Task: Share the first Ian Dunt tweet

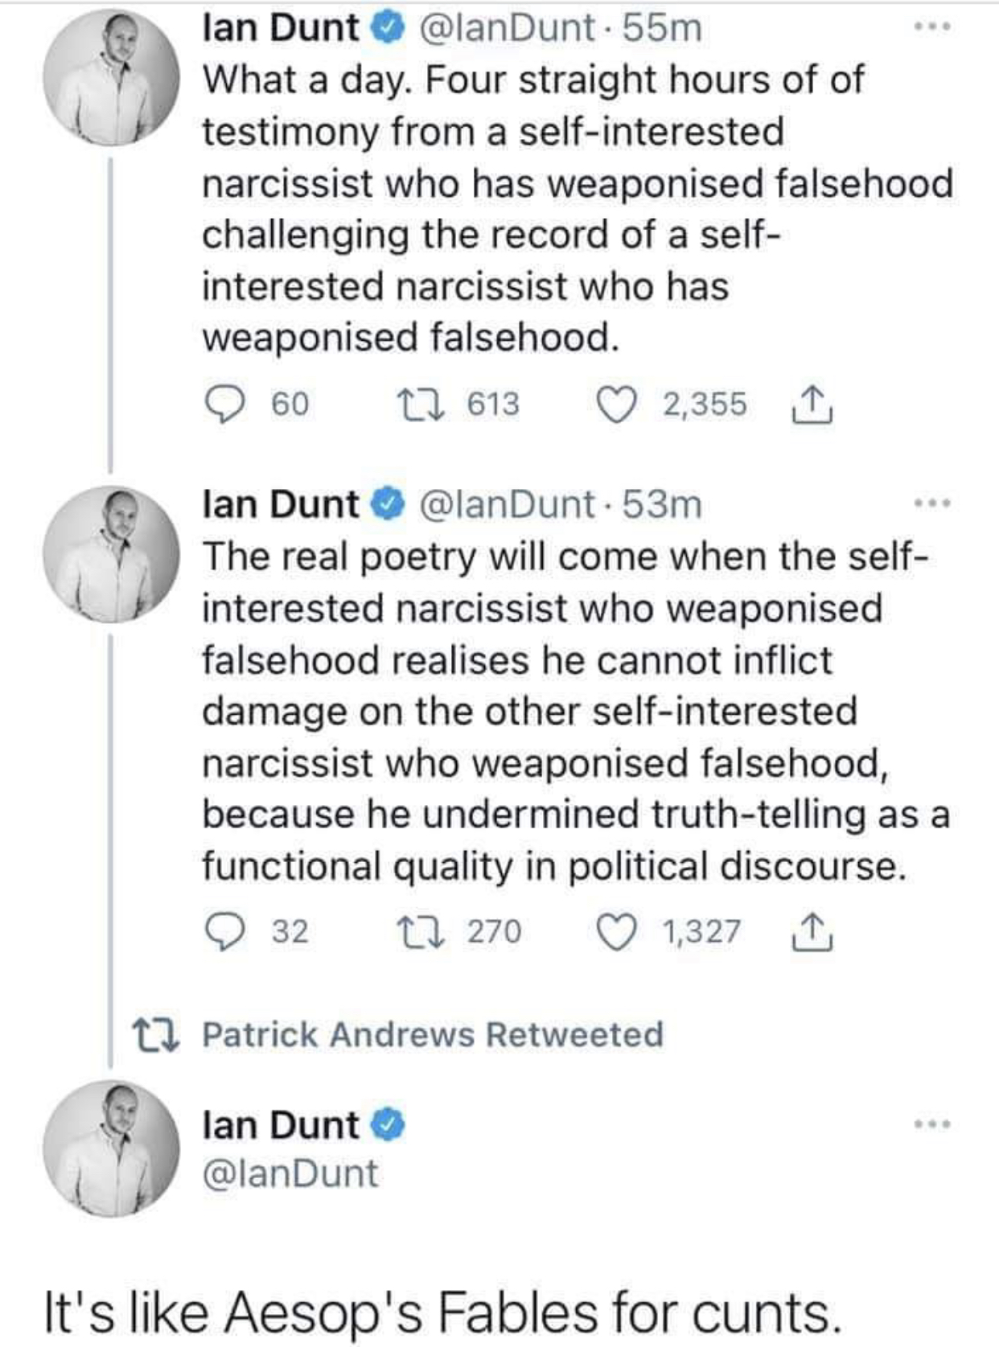Action: pos(812,404)
